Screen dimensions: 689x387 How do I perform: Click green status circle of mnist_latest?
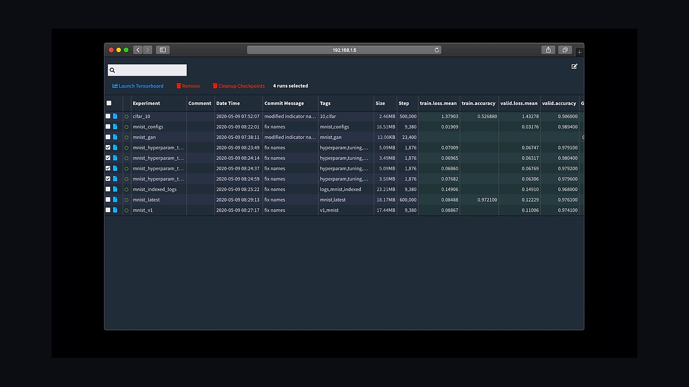[x=126, y=200]
